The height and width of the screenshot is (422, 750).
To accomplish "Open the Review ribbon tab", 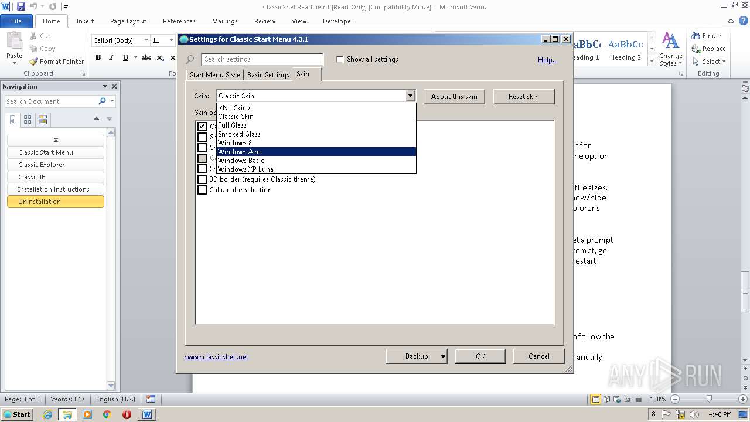I will pos(265,21).
